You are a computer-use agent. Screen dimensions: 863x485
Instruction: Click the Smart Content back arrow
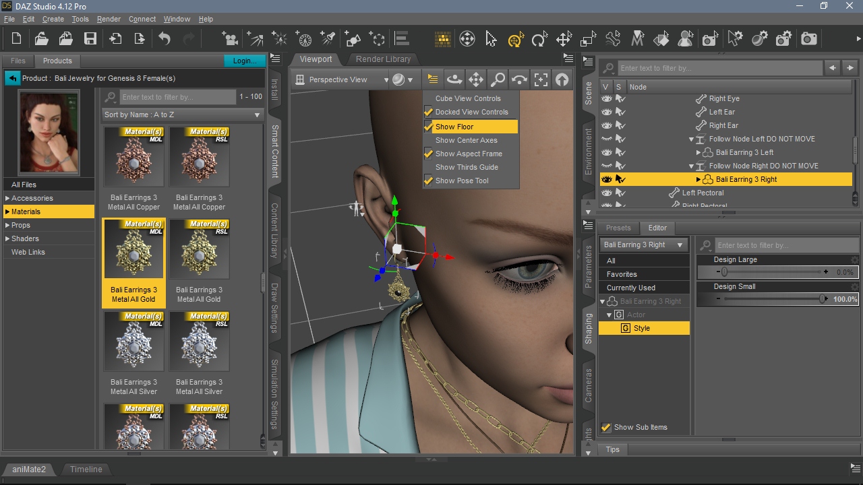click(12, 78)
